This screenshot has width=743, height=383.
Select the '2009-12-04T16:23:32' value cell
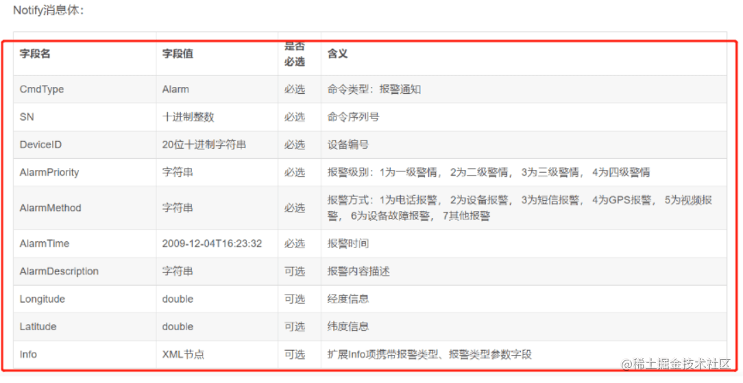[x=212, y=243]
